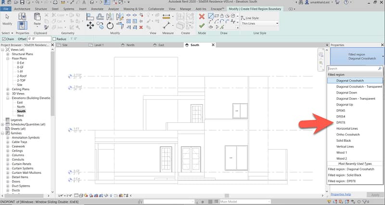Collapse the Floor Plans tree node

click(8, 59)
